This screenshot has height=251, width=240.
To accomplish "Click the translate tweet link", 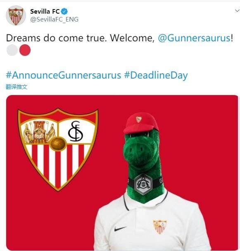I will pos(17,87).
